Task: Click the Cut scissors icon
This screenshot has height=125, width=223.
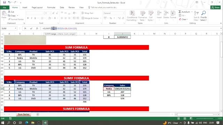Action: [9, 12]
